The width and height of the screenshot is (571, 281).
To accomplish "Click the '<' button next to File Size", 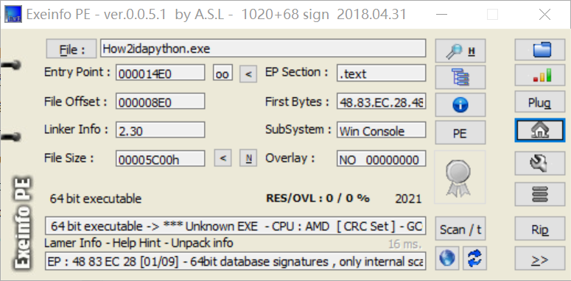I will [223, 158].
